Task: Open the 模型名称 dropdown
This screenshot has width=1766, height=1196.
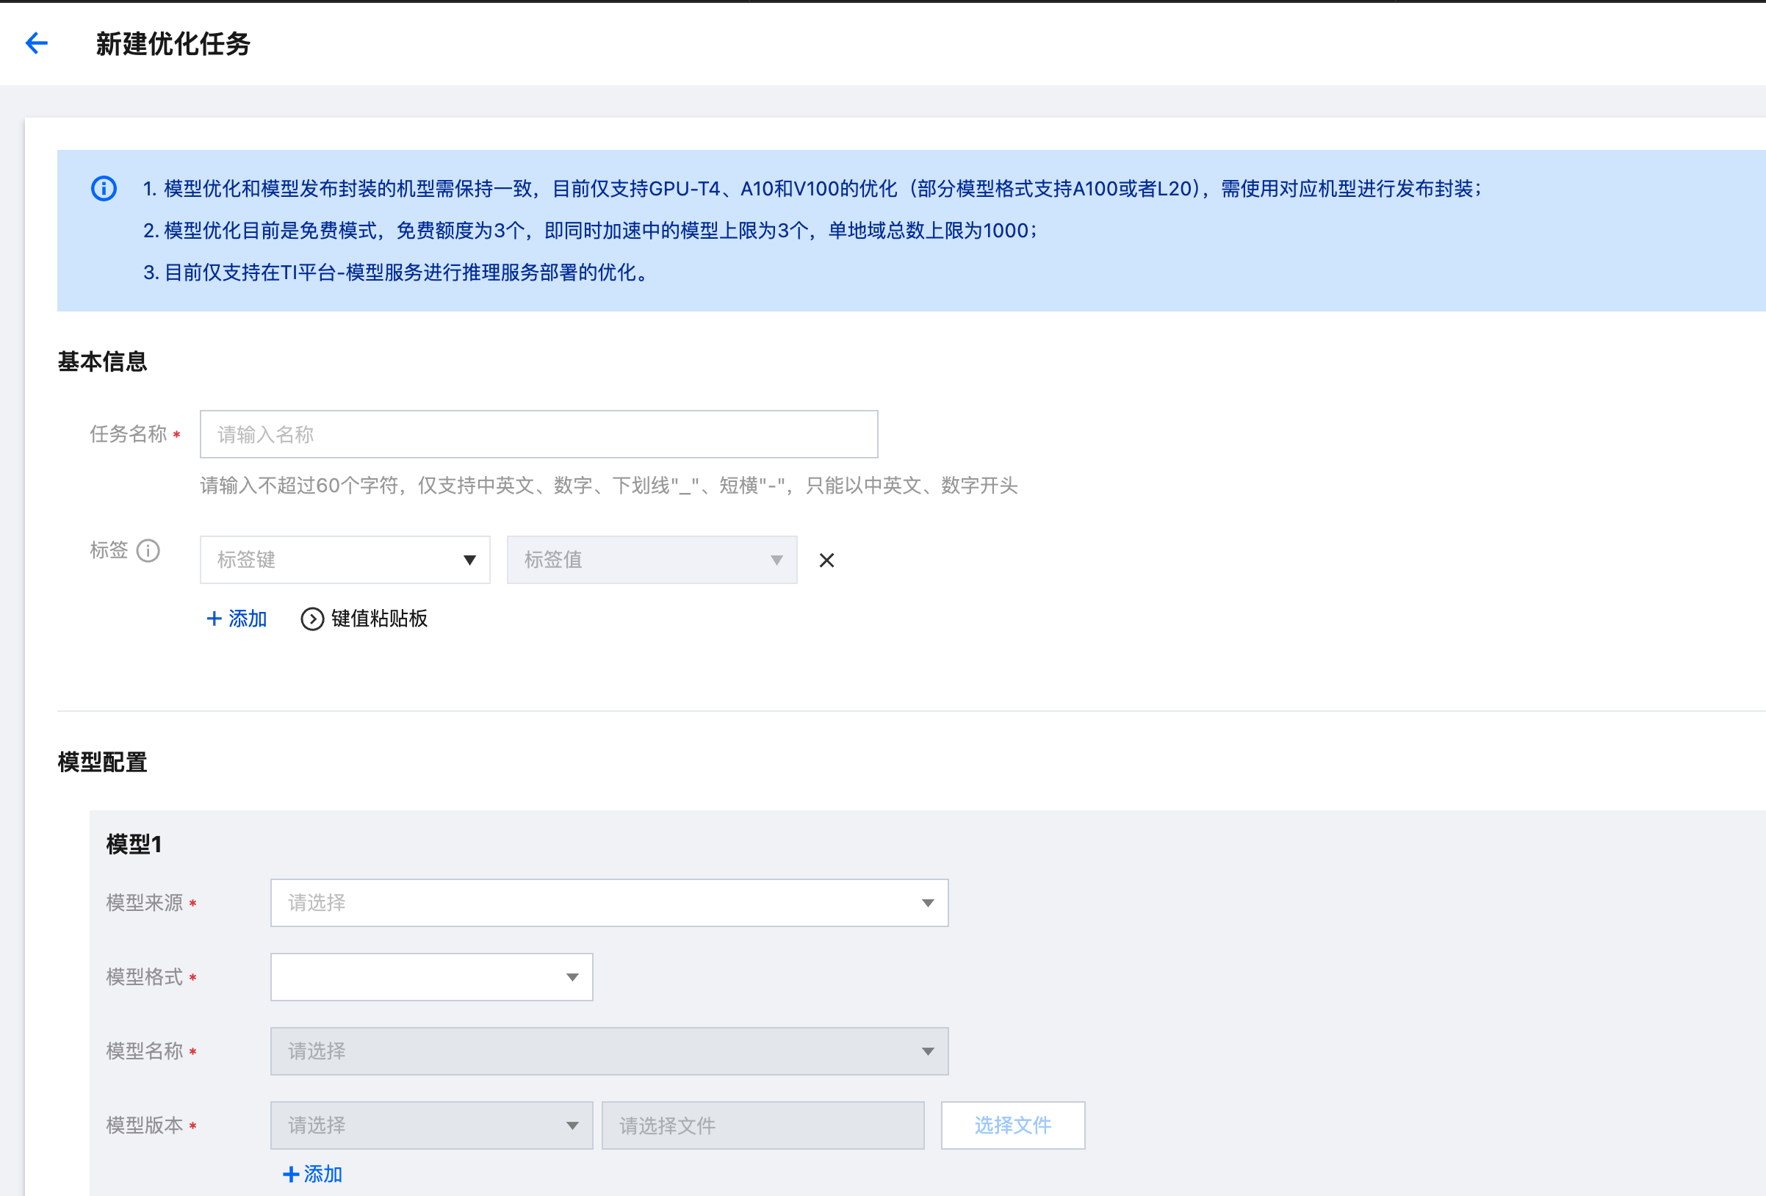Action: [x=609, y=1051]
